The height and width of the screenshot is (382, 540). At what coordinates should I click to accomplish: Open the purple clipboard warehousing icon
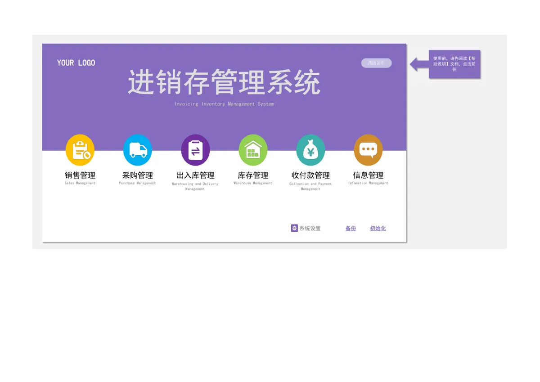tap(195, 150)
